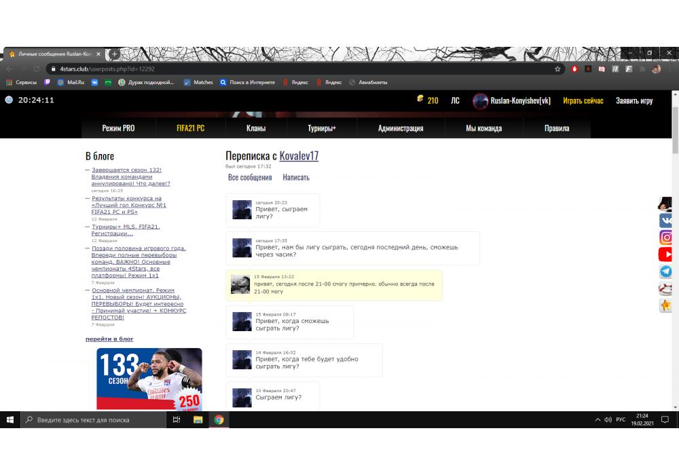This screenshot has width=679, height=475.
Task: Click the gold coins balance icon
Action: pos(420,100)
